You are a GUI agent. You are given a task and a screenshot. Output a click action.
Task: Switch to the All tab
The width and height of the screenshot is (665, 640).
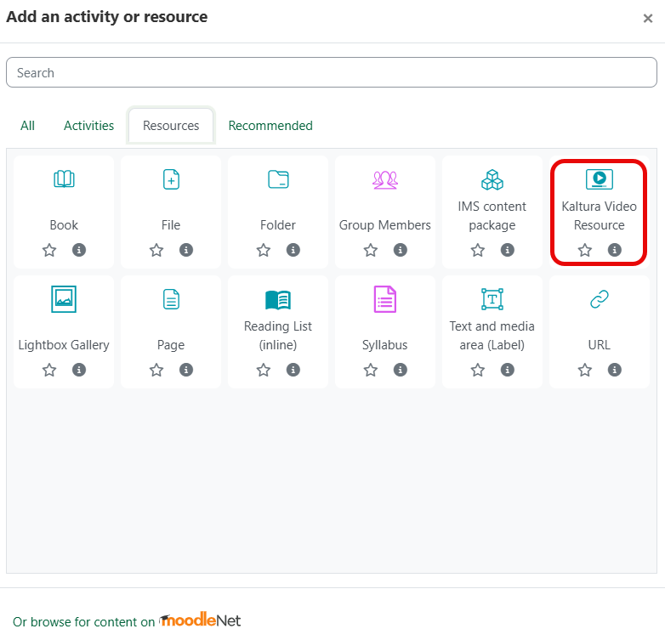tap(27, 126)
